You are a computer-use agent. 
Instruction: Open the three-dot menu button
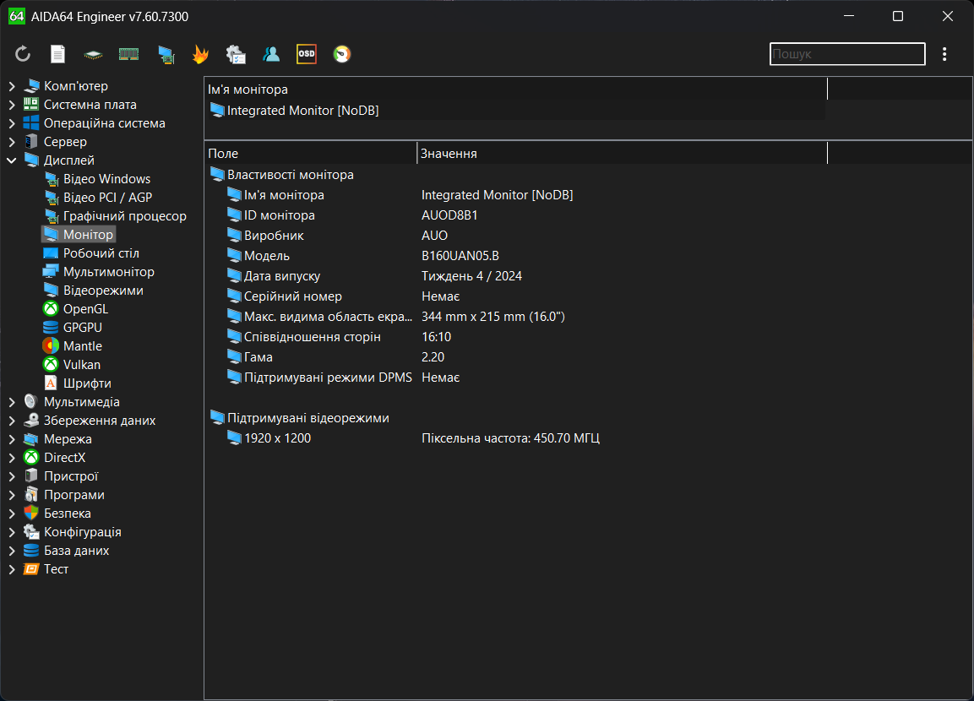click(944, 54)
